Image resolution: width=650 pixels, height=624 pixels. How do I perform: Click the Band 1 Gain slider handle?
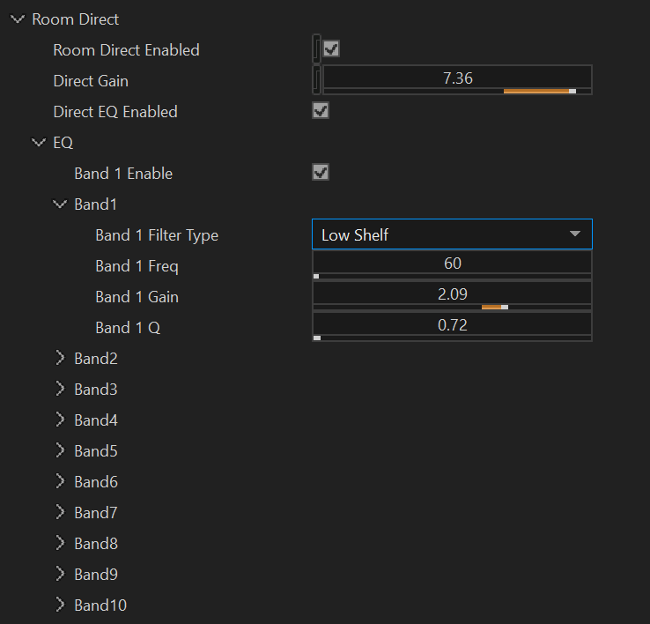[x=505, y=307]
